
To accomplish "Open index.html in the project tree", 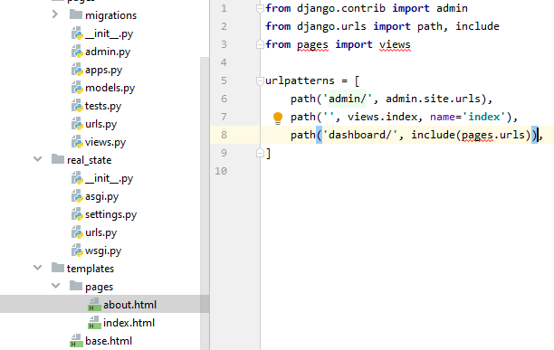I will click(x=129, y=323).
